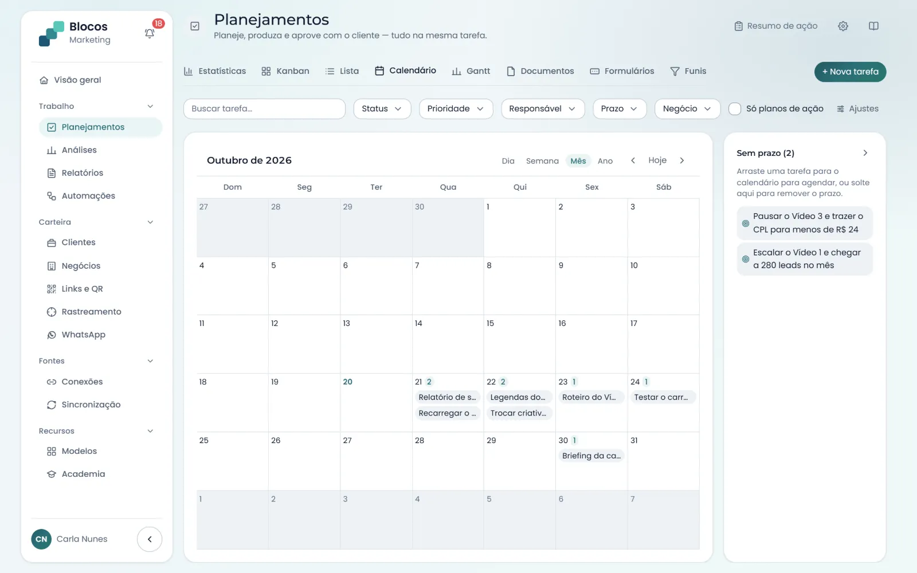The image size is (917, 573).
Task: Click the Análises chart icon
Action: point(52,150)
